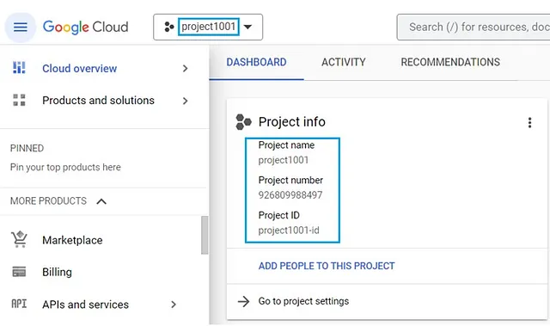Open the hamburger navigation menu
Screen dimensions: 550x326
click(x=20, y=27)
